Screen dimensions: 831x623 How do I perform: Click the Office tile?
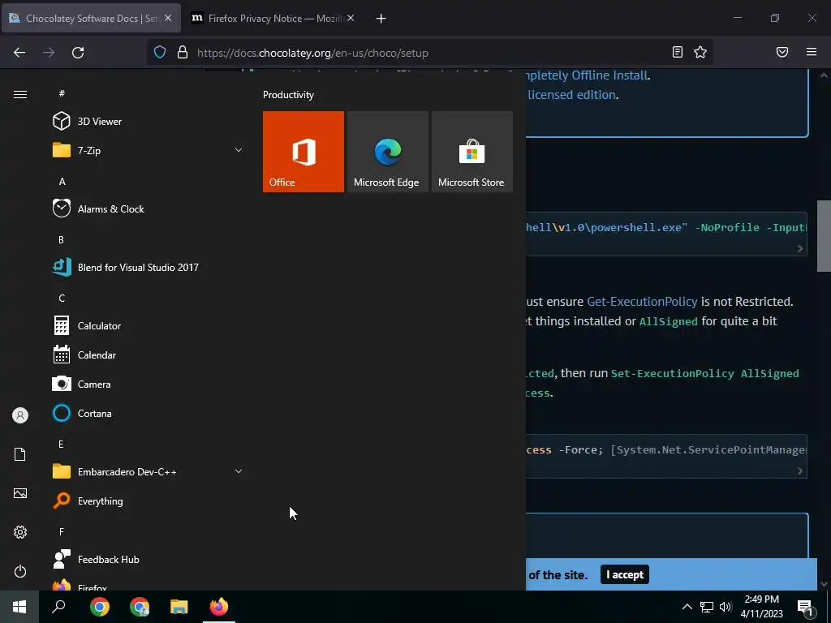(x=304, y=152)
